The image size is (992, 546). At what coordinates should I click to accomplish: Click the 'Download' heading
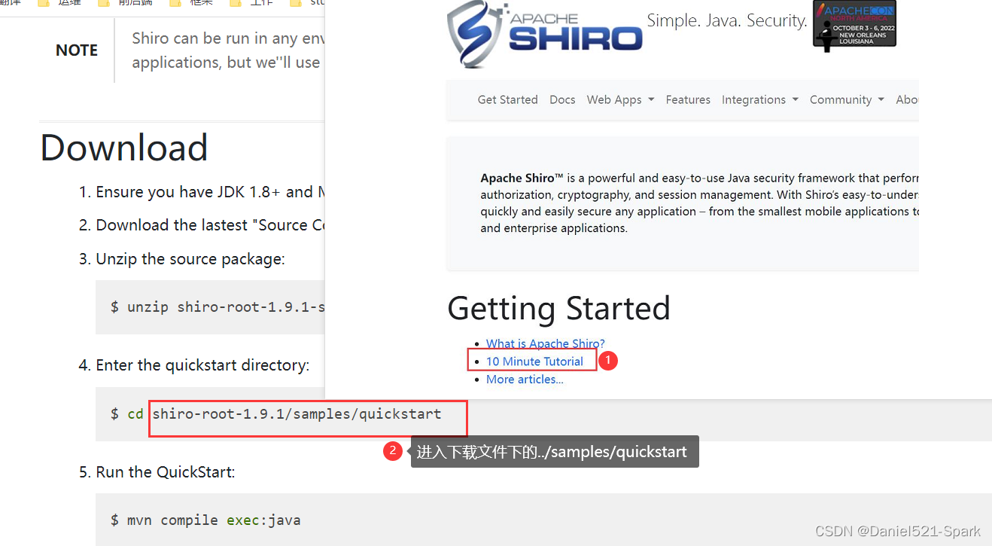(x=124, y=148)
